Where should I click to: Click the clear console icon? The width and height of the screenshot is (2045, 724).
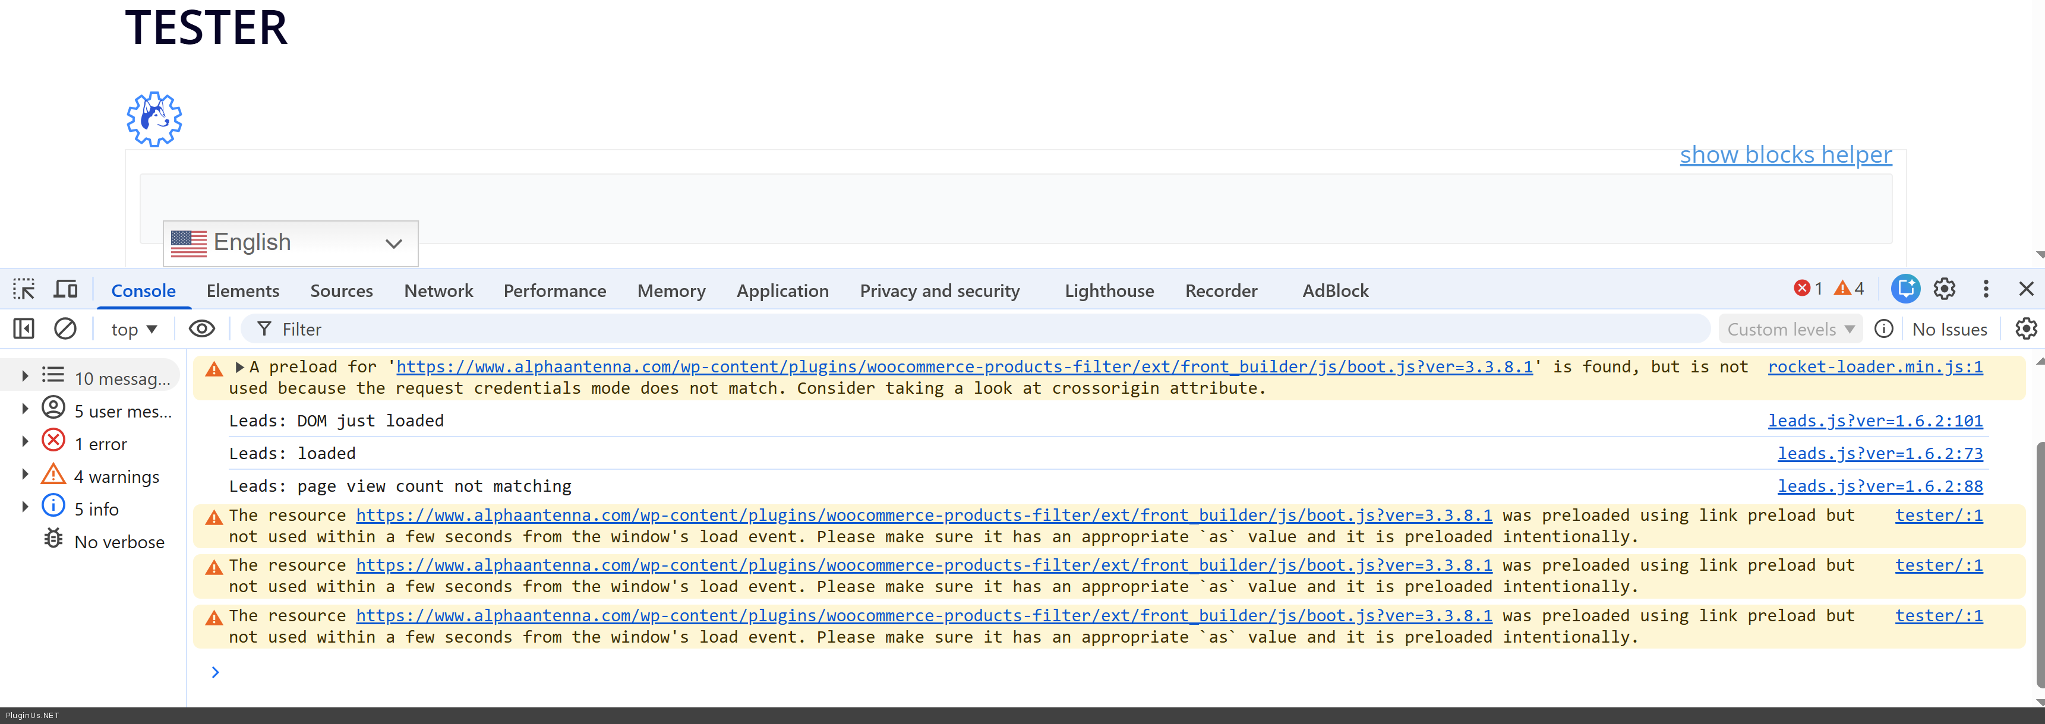tap(65, 328)
